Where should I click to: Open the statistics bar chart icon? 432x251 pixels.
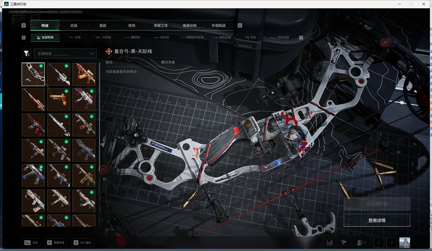[330, 243]
